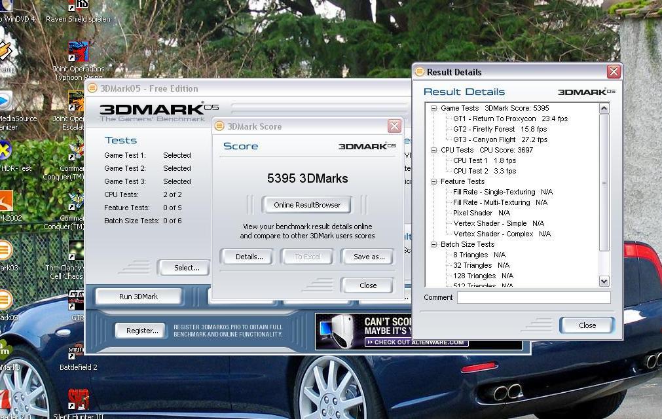Collapse the Feature Tests tree node
The height and width of the screenshot is (419, 662).
433,181
